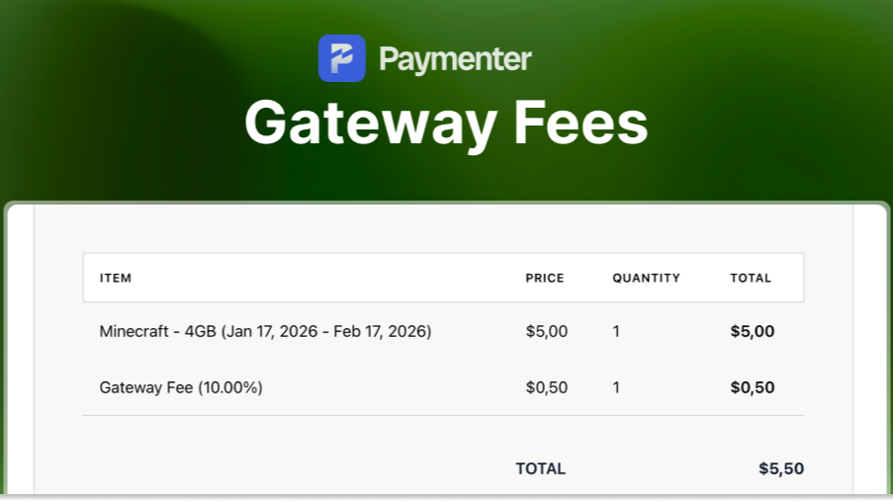
Task: Click the QUANTITY column header
Action: pos(646,278)
